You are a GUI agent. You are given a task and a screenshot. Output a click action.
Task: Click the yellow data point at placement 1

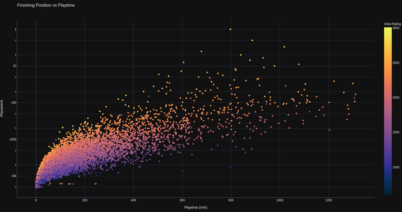click(230, 29)
